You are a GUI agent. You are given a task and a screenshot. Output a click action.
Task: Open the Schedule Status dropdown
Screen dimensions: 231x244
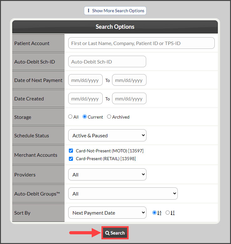107,135
